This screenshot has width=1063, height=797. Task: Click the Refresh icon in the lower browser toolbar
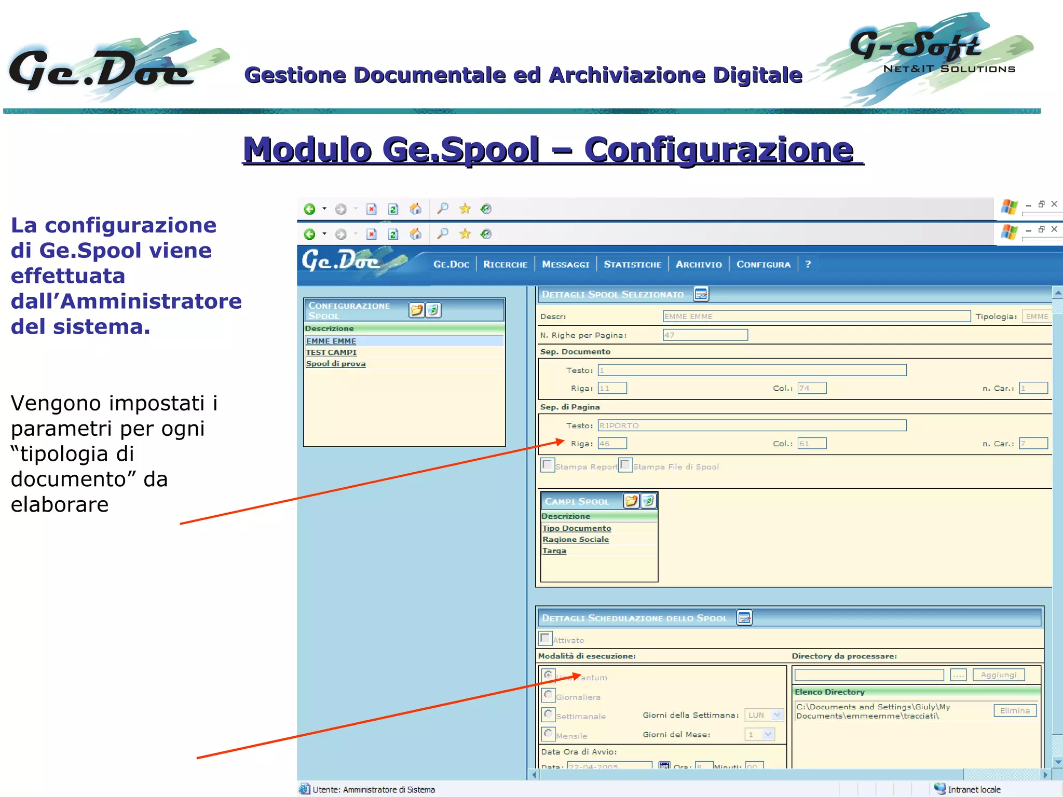pyautogui.click(x=393, y=234)
